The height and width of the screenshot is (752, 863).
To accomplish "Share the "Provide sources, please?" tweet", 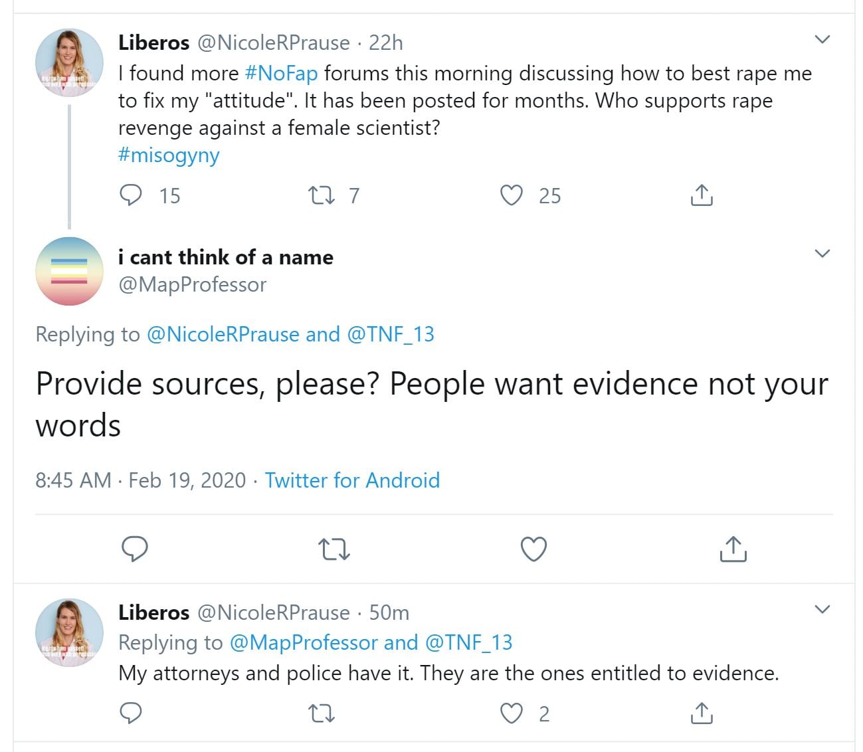I will pos(733,549).
